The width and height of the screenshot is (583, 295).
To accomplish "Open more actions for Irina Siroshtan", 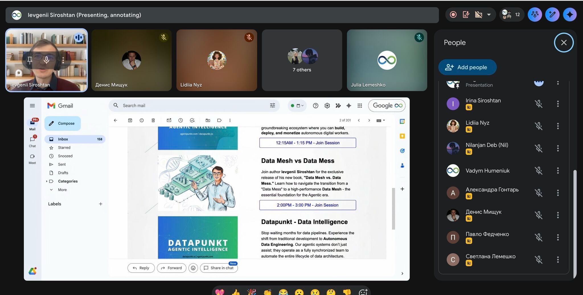I will pyautogui.click(x=558, y=104).
